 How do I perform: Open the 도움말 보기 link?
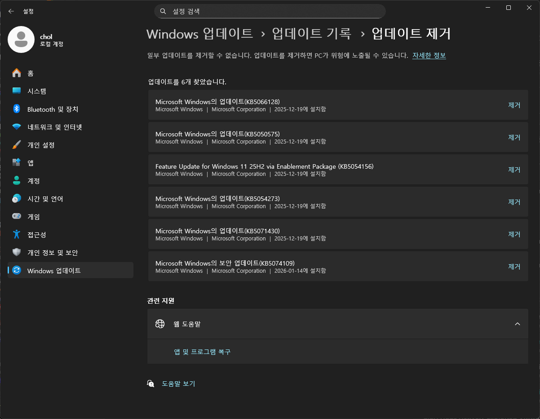pyautogui.click(x=178, y=384)
